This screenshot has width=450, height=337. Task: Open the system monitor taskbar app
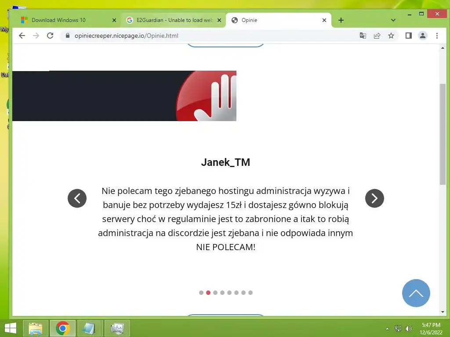pos(117,328)
